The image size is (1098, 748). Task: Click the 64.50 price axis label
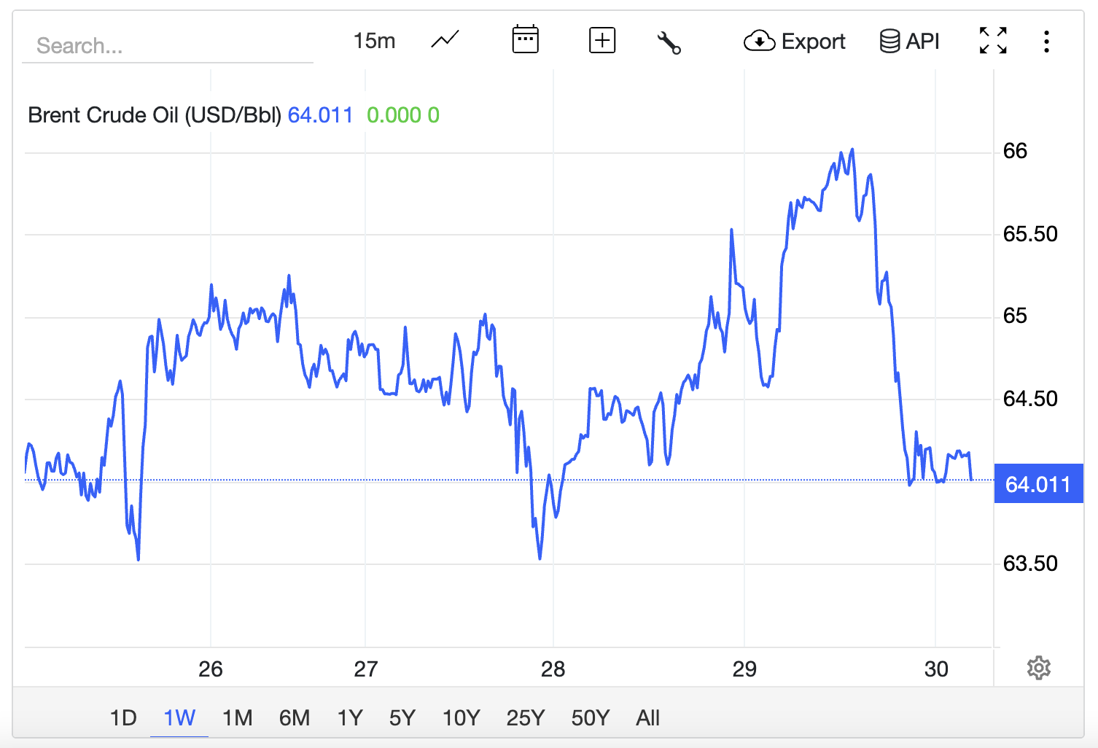(x=1030, y=399)
